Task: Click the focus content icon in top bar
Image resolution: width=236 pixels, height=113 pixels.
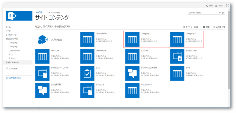Action: coord(227,6)
